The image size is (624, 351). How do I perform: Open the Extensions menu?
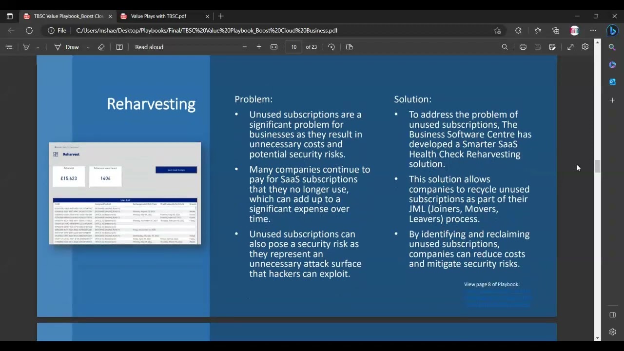[x=518, y=30]
